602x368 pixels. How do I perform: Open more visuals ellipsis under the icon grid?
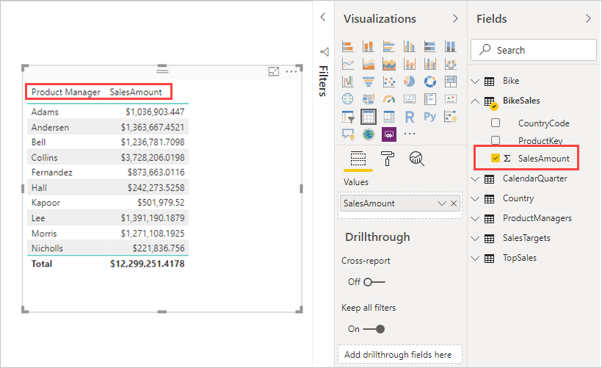point(410,134)
